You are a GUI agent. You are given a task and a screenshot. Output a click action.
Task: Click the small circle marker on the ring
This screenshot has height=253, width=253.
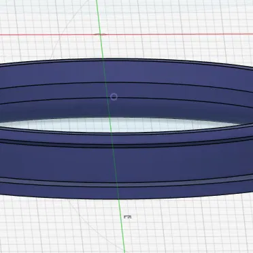pos(114,97)
